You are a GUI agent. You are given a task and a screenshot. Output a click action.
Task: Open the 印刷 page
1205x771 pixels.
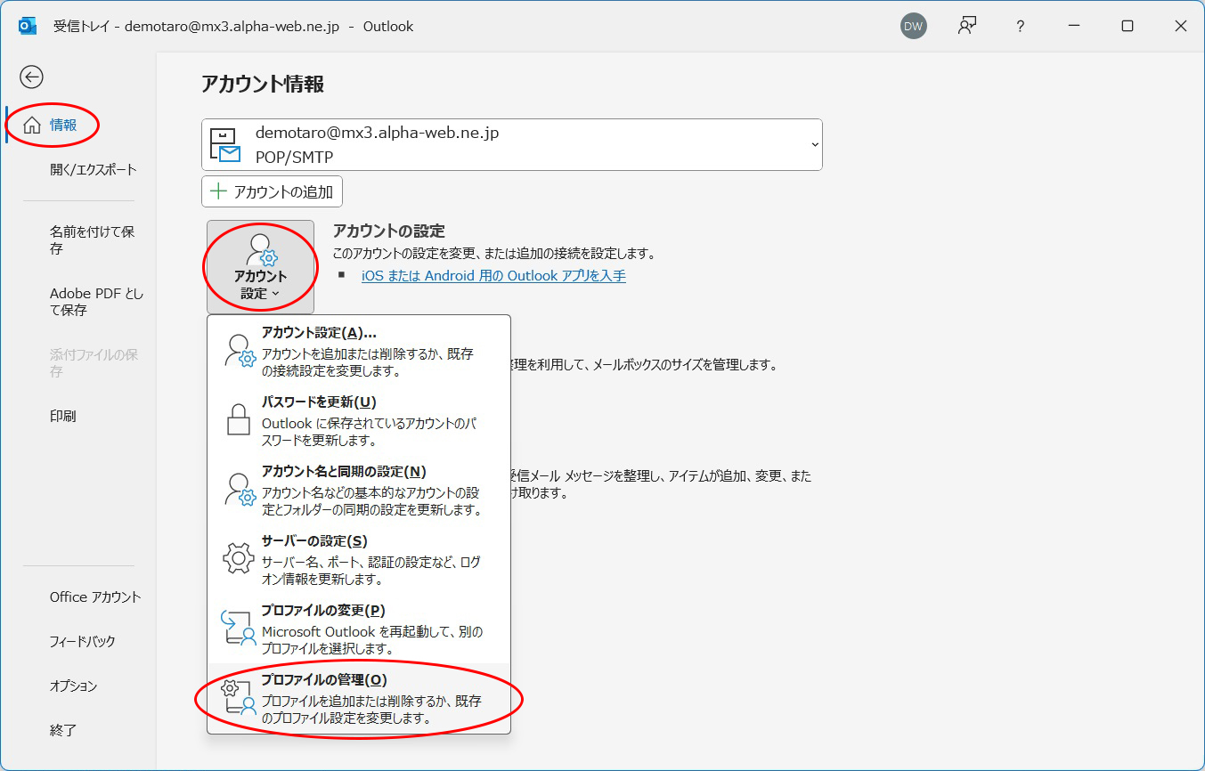(63, 416)
